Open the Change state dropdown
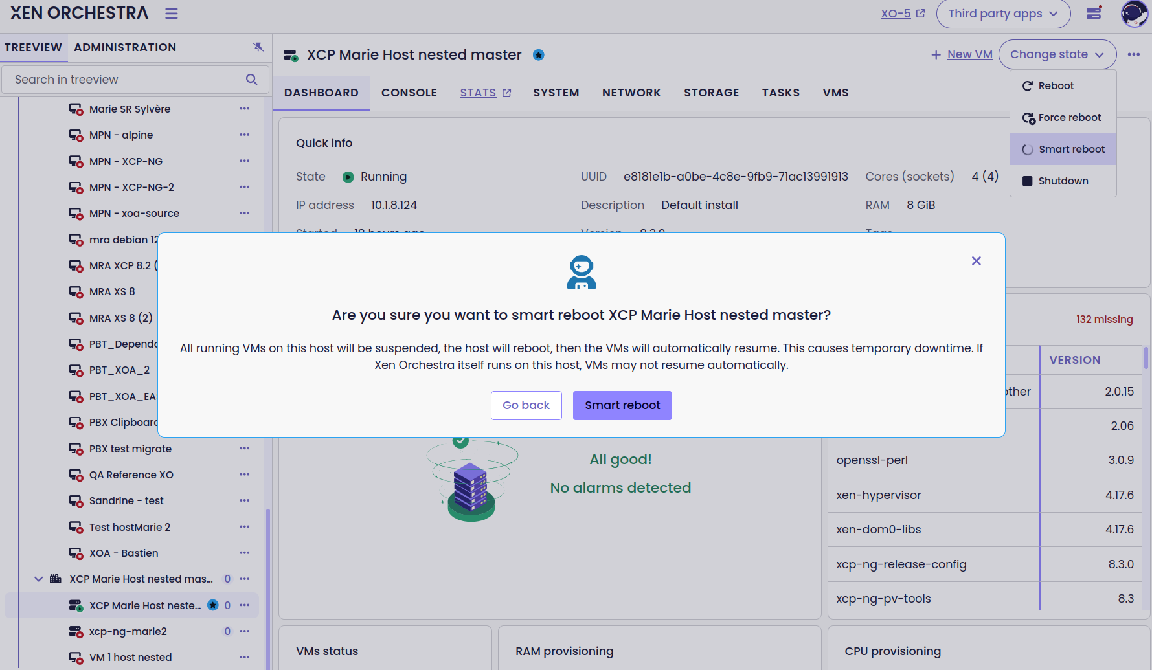 tap(1057, 54)
